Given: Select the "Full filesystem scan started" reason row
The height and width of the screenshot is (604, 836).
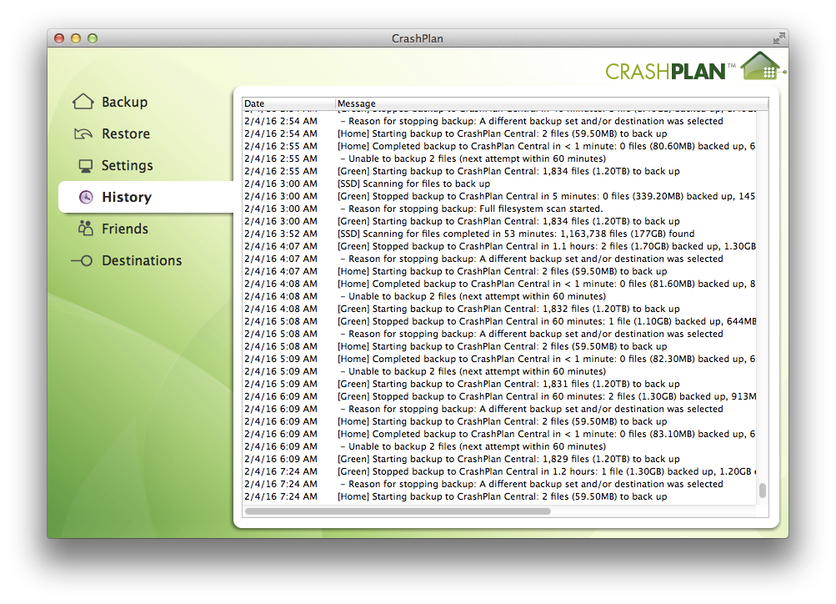Looking at the screenshot, I should coord(499,209).
